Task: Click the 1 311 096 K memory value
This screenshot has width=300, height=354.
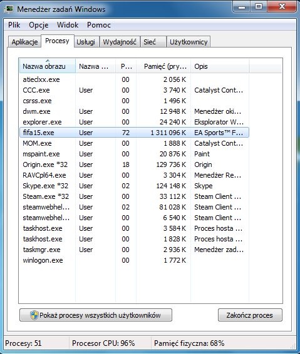Action: (x=168, y=133)
